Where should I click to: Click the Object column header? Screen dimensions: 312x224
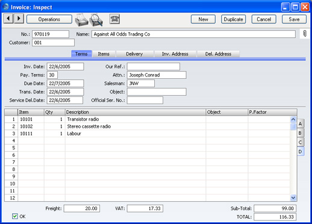pos(227,112)
